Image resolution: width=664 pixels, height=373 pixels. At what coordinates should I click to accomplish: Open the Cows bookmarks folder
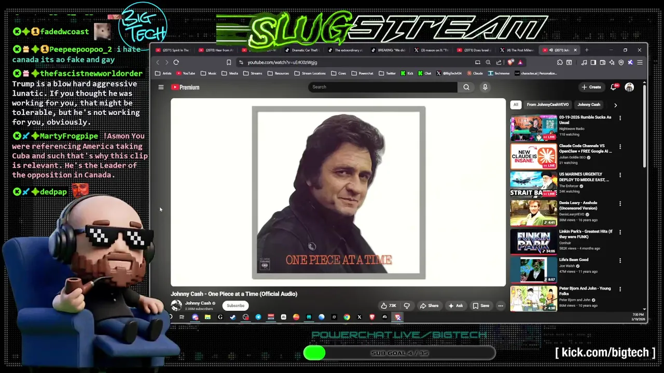click(339, 74)
